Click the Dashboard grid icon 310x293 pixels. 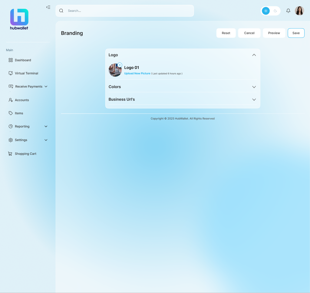point(11,60)
